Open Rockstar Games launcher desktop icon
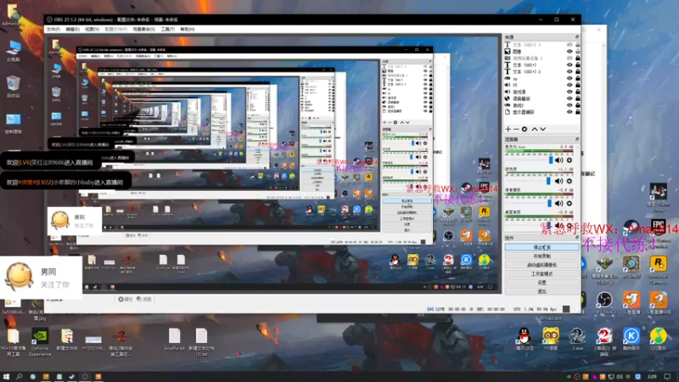This screenshot has width=679, height=382. tap(659, 270)
